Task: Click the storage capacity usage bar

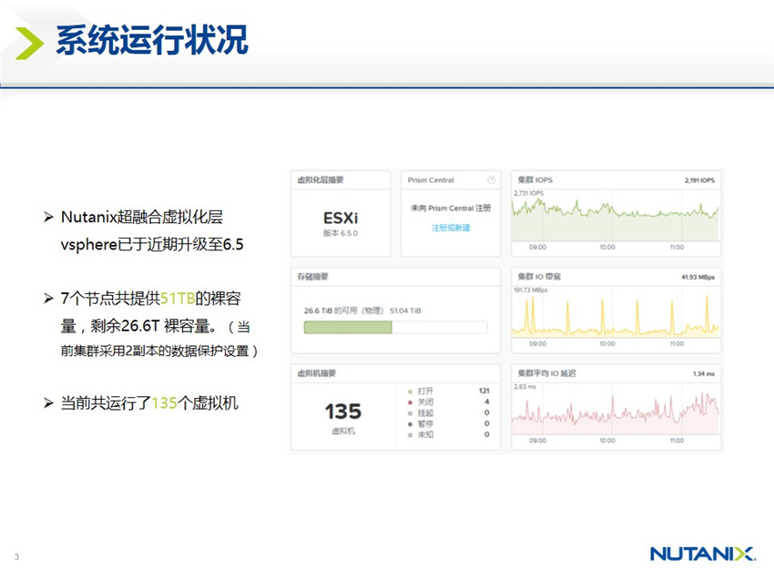Action: pos(395,327)
